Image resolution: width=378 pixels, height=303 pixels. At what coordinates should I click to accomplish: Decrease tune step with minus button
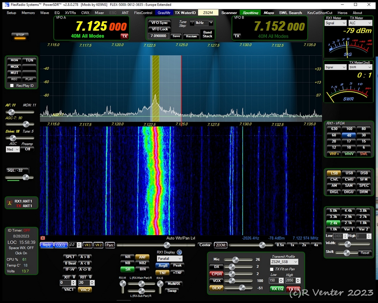(x=192, y=23)
